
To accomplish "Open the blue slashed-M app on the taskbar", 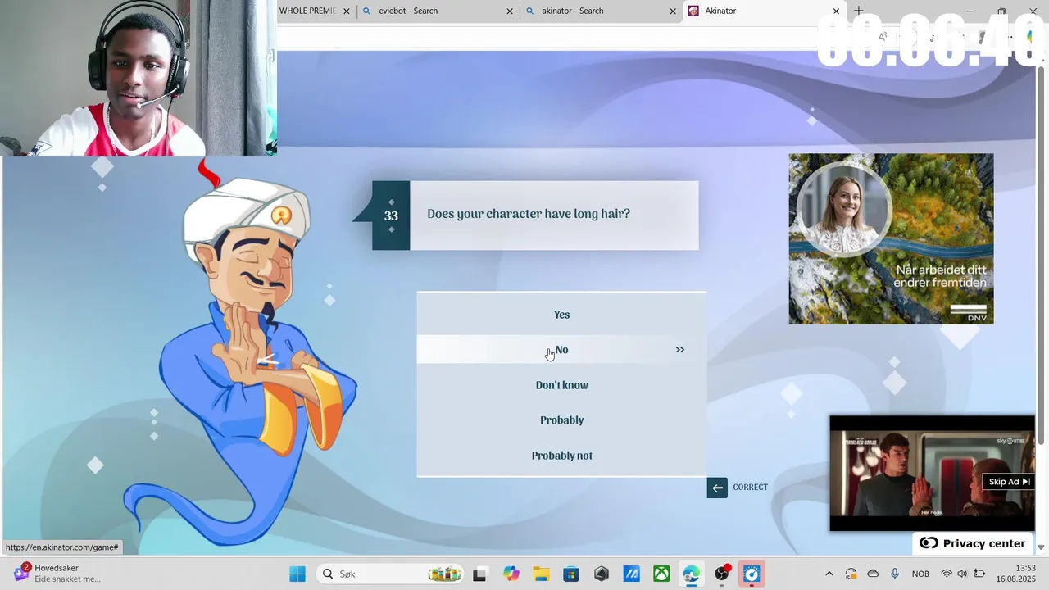I will click(x=631, y=574).
